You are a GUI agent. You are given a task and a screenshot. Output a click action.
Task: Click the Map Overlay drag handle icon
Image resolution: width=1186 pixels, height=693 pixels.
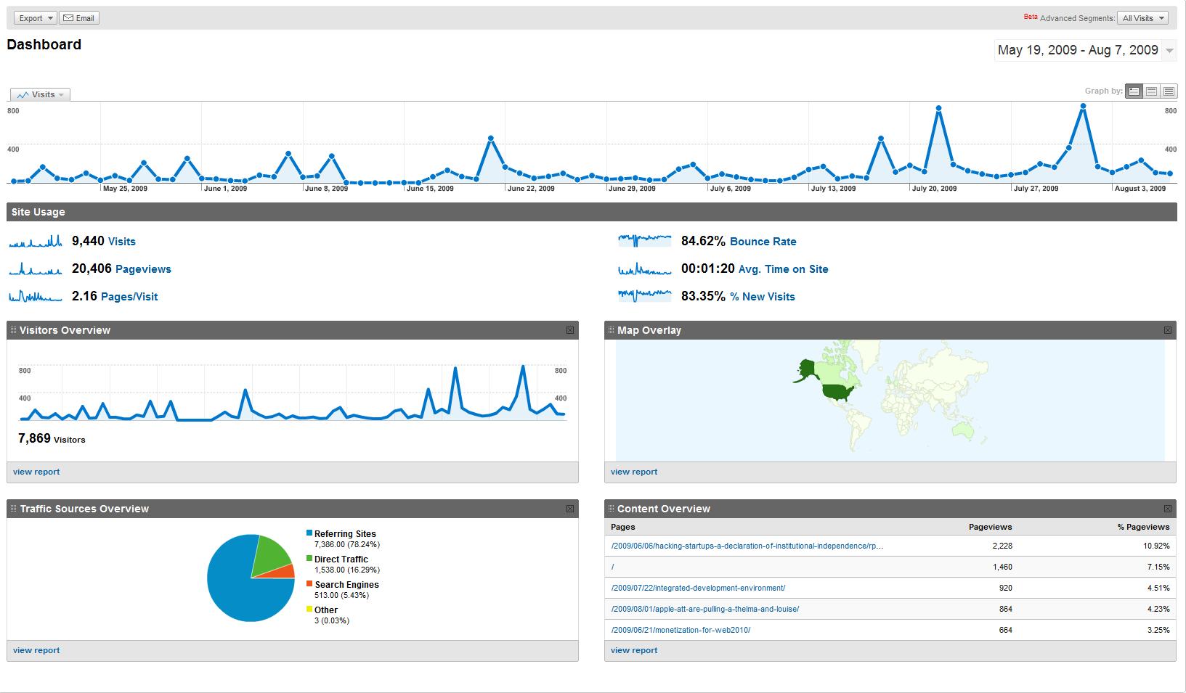(x=611, y=330)
